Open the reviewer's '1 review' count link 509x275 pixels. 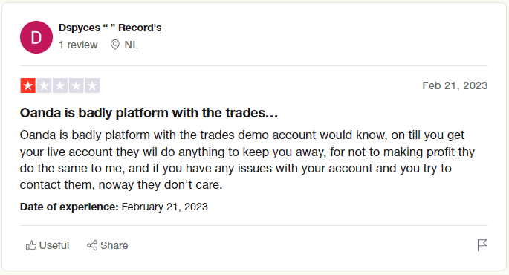pyautogui.click(x=78, y=45)
